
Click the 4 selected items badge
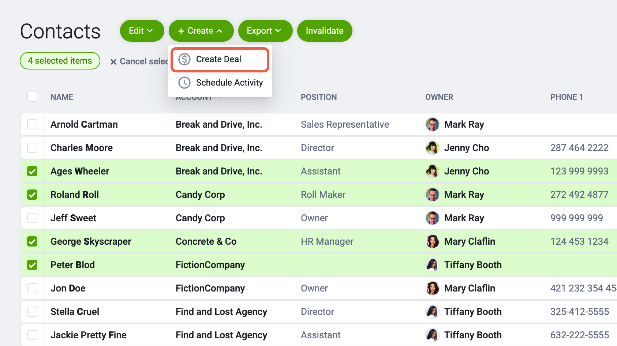pos(60,61)
